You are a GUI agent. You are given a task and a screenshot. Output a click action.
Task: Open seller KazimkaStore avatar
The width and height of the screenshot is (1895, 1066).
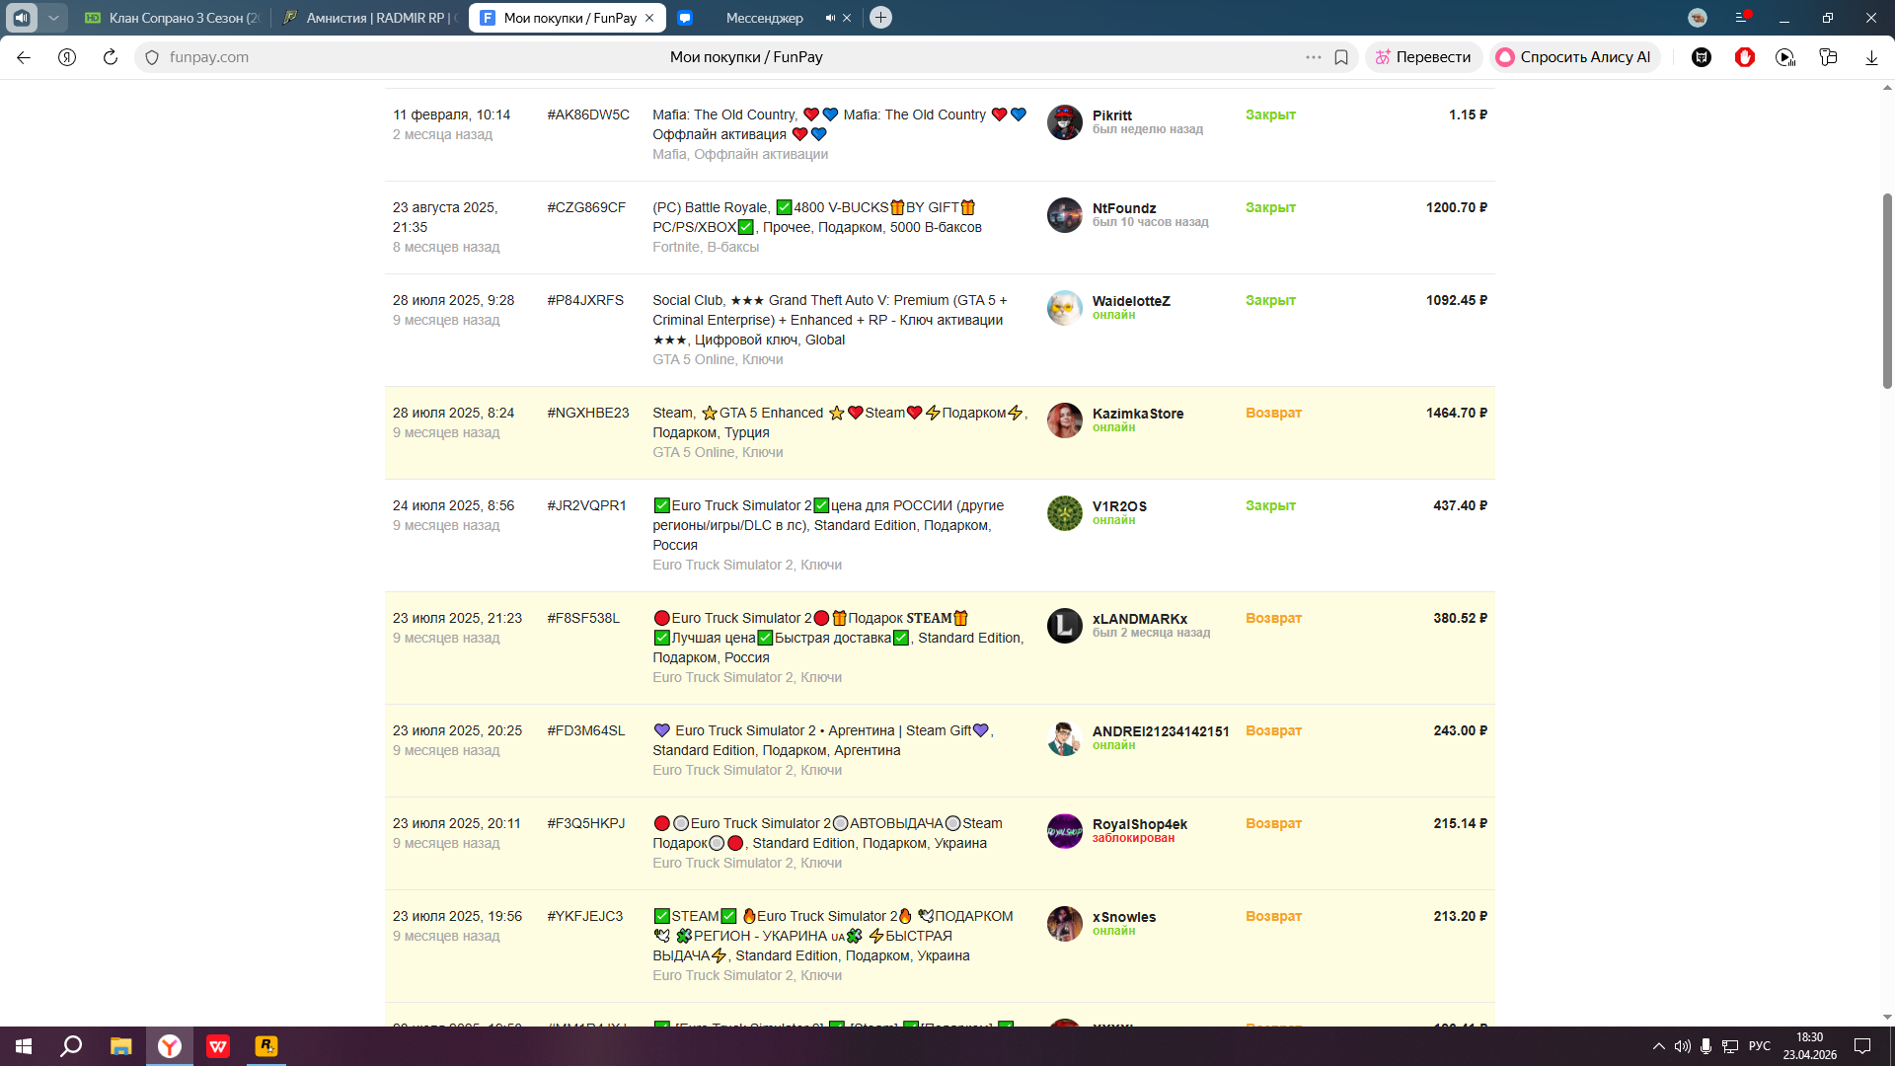click(x=1064, y=420)
